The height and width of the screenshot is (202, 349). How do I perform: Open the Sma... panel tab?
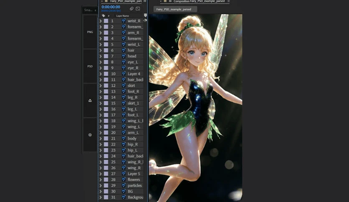point(88,10)
